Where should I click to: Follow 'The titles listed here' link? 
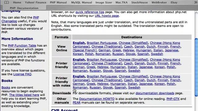(x=24, y=95)
